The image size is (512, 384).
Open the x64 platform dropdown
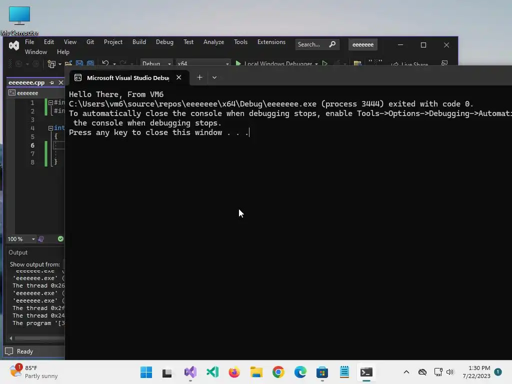203,63
